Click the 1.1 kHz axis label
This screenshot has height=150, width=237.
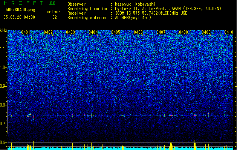pyautogui.click(x=3, y=49)
